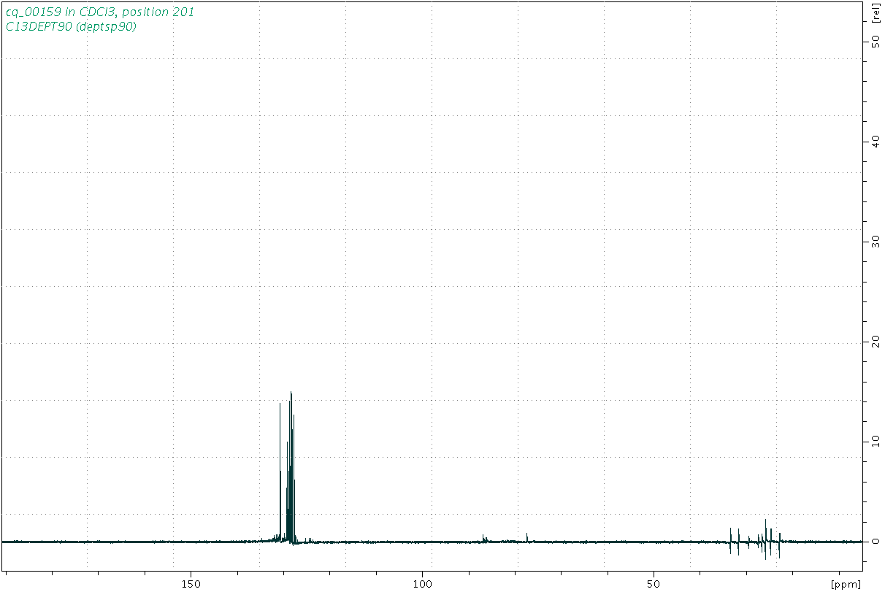Click the 150 ppm tick label
The image size is (885, 592).
point(191,583)
